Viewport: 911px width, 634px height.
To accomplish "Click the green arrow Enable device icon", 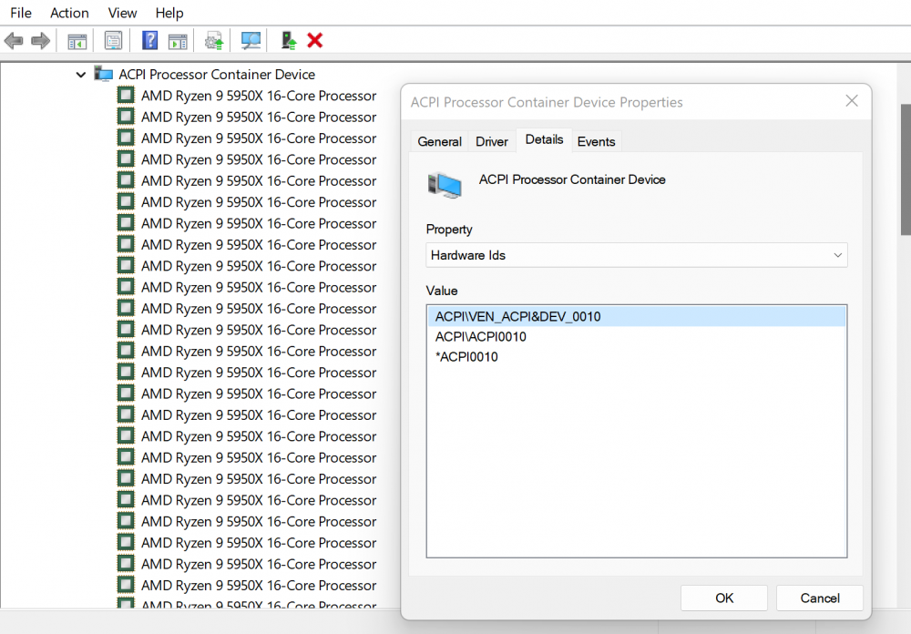I will (288, 41).
